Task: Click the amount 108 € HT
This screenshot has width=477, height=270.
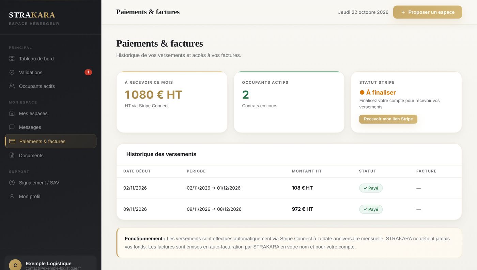Action: coord(302,188)
